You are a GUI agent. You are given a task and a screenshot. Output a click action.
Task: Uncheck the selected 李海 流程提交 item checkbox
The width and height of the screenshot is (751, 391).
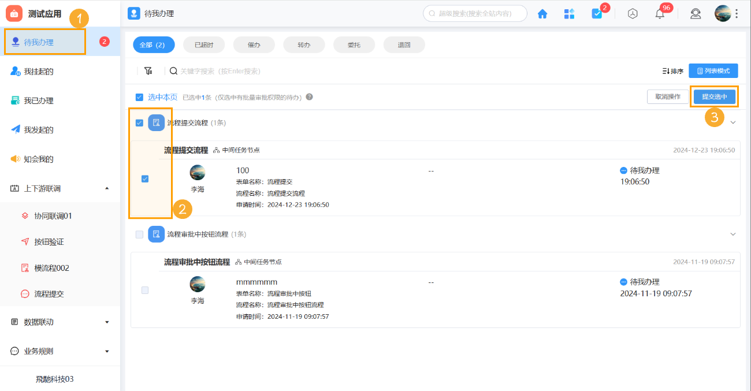(144, 178)
